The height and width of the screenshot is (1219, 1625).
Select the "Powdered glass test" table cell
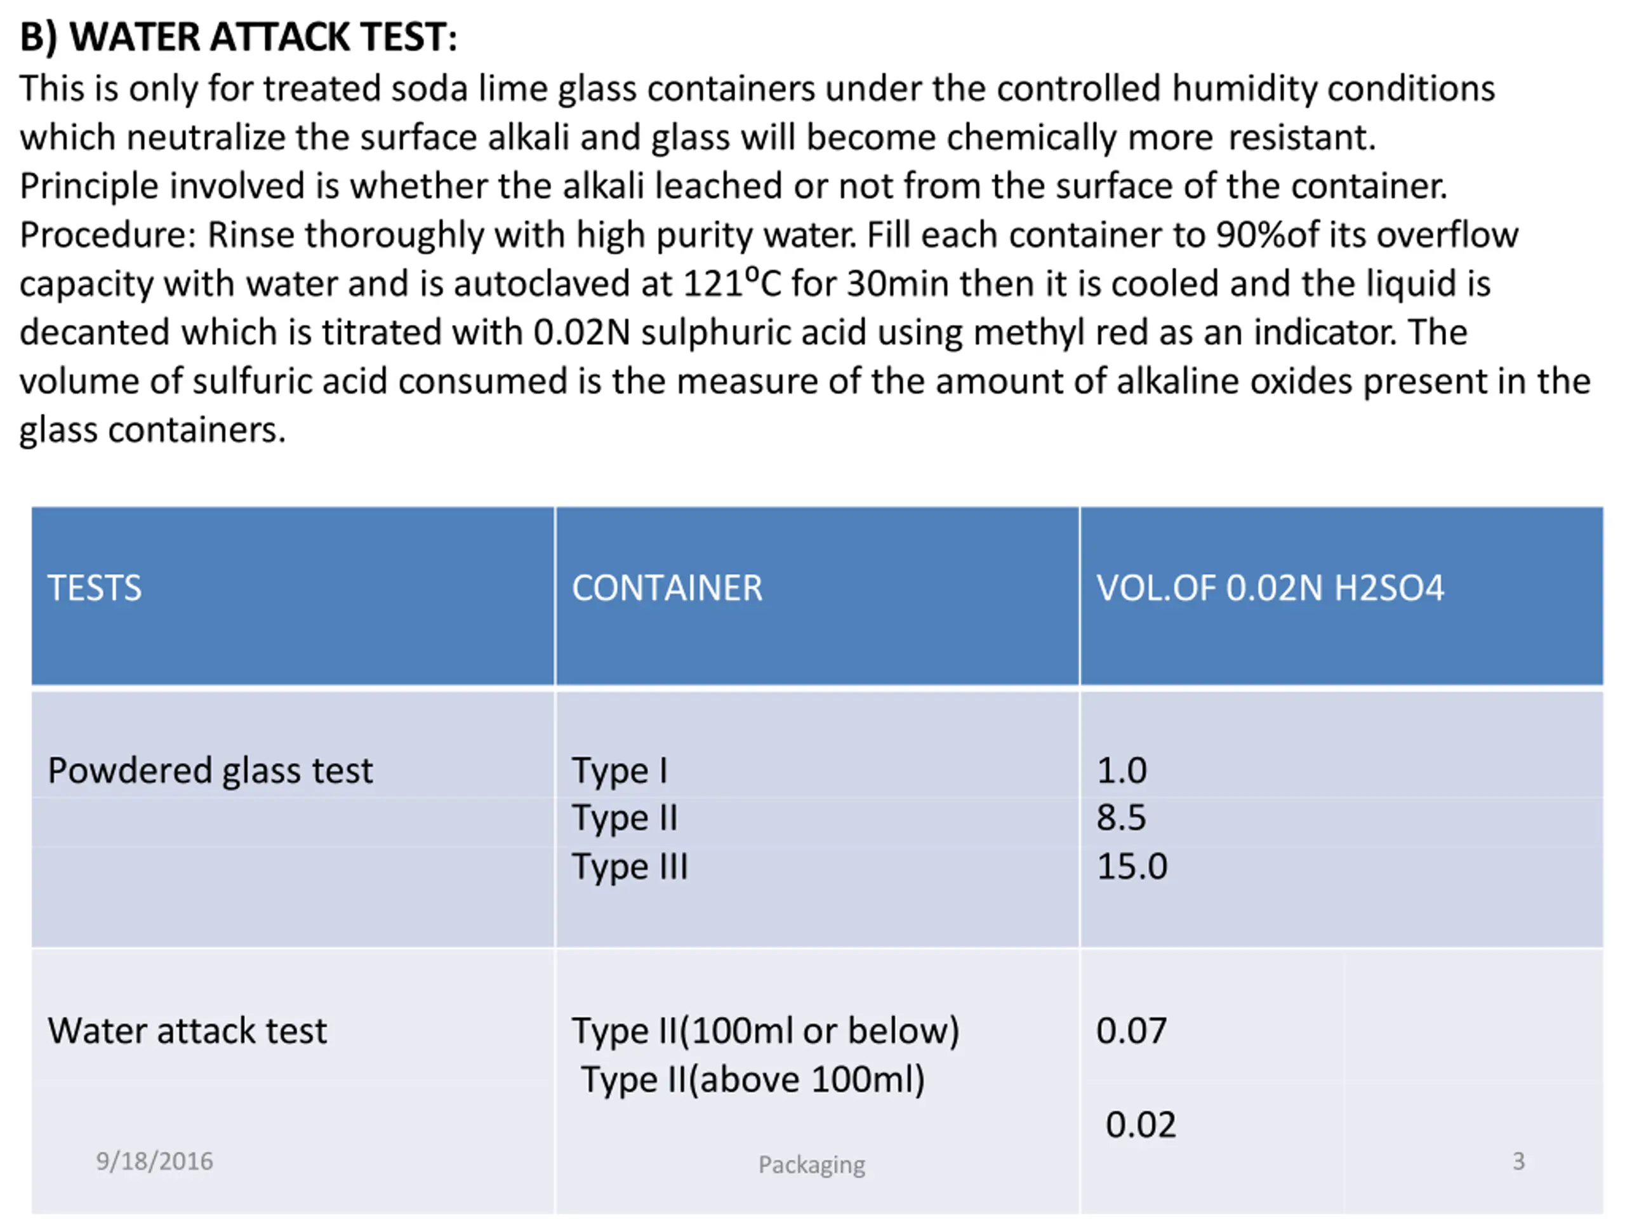pyautogui.click(x=210, y=771)
